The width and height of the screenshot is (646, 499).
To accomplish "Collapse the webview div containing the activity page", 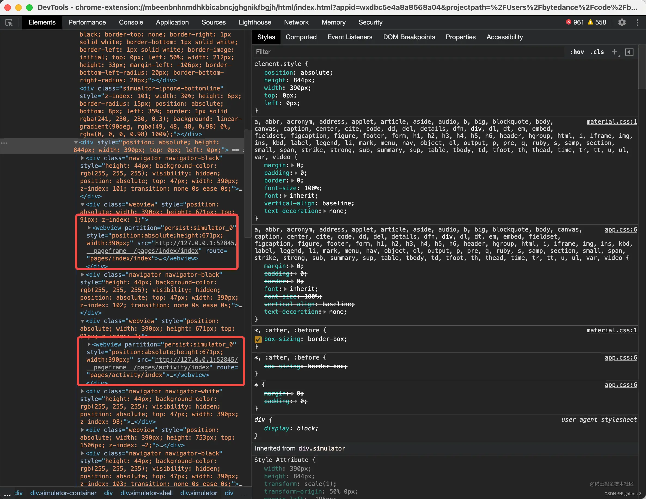I will point(83,321).
